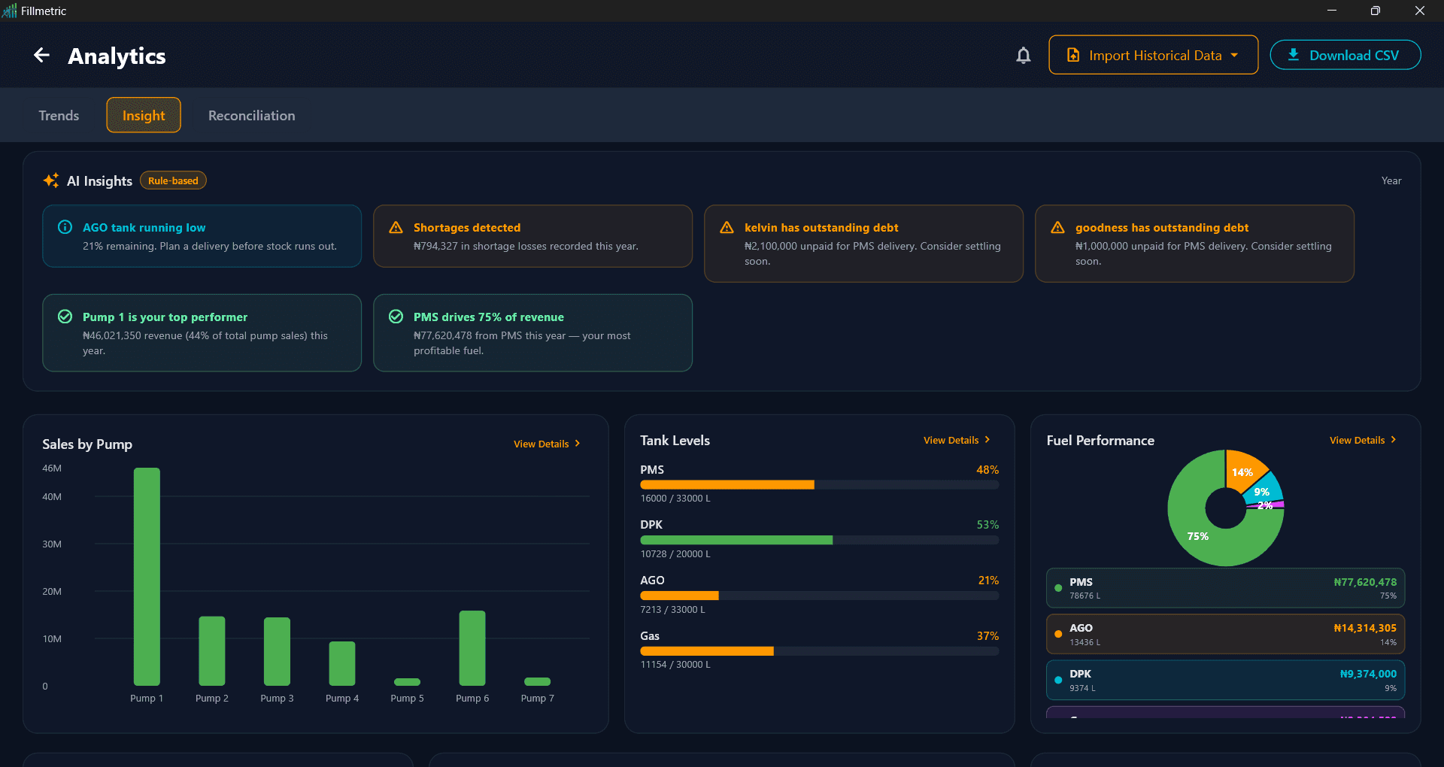
Task: Open the Reconciliation tab
Action: pos(251,115)
